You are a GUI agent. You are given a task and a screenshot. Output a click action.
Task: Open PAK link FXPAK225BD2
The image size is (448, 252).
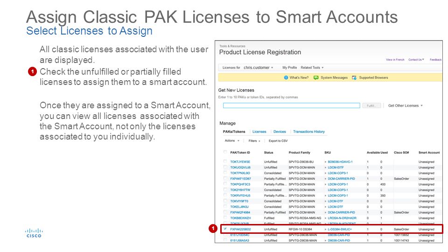[x=240, y=230]
